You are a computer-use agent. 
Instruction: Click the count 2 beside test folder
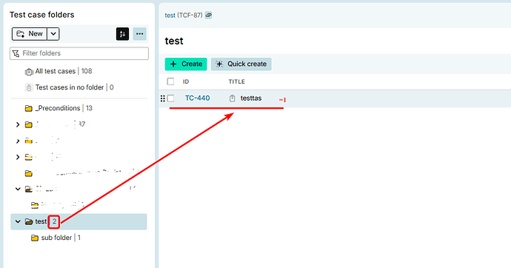pyautogui.click(x=54, y=222)
